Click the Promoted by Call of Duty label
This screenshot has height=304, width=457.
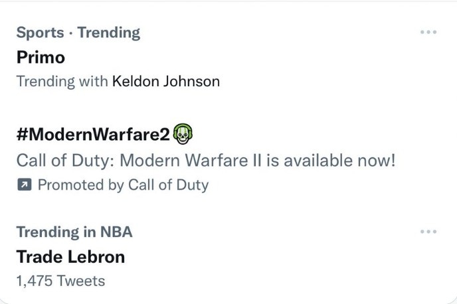pos(124,185)
